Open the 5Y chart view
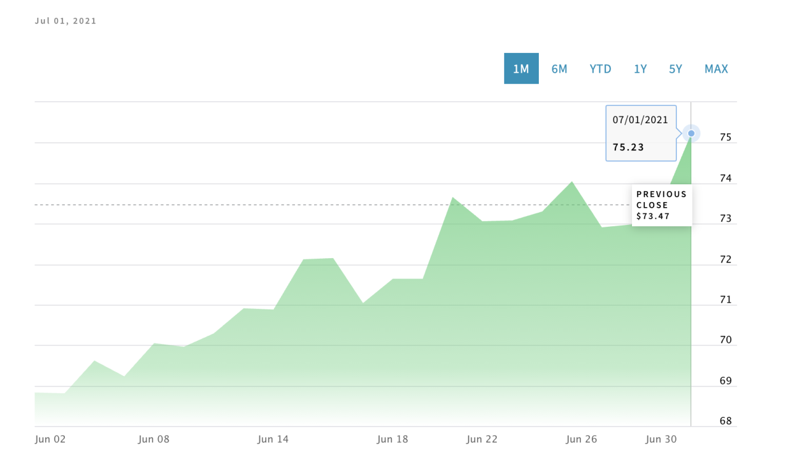 point(675,68)
